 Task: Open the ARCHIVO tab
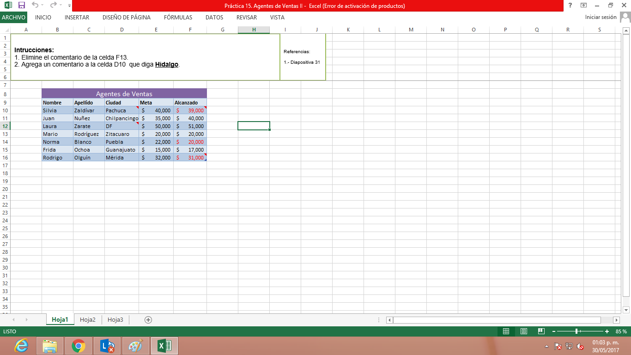tap(13, 18)
